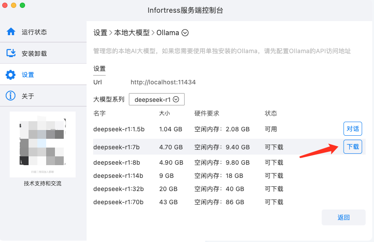Click 空闲内存: 2.08 GB requirement cell
Image resolution: width=374 pixels, height=242 pixels.
coord(222,129)
